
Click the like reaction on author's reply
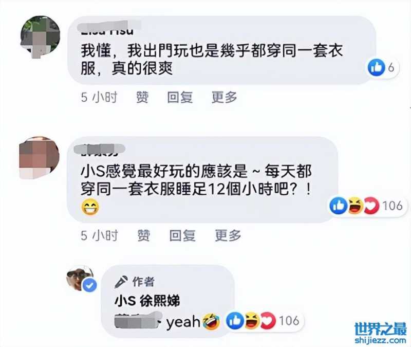235,320
